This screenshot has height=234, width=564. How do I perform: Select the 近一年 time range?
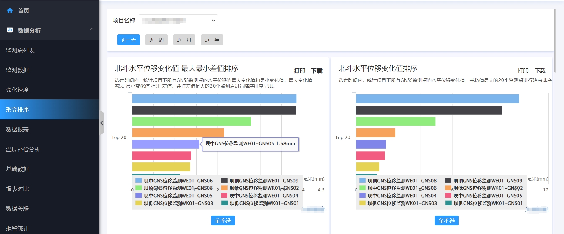point(212,40)
